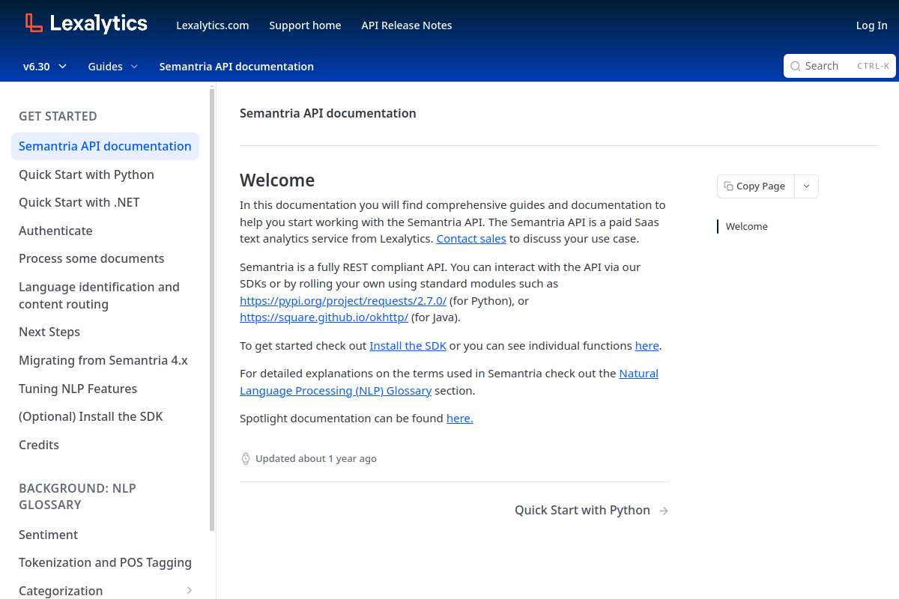Click the clock icon beside Updated text
The width and height of the screenshot is (899, 599).
coord(245,458)
